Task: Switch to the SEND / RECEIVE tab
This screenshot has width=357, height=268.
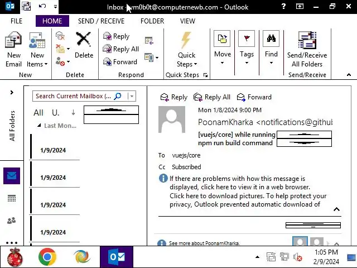Action: pyautogui.click(x=101, y=21)
